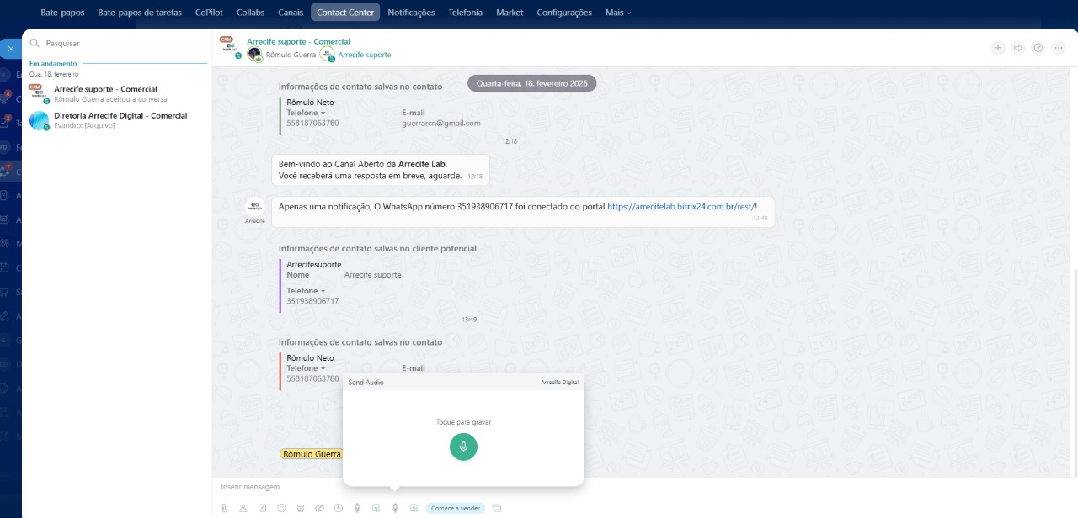Mark conversation finished with checkmark icon

pos(1038,48)
